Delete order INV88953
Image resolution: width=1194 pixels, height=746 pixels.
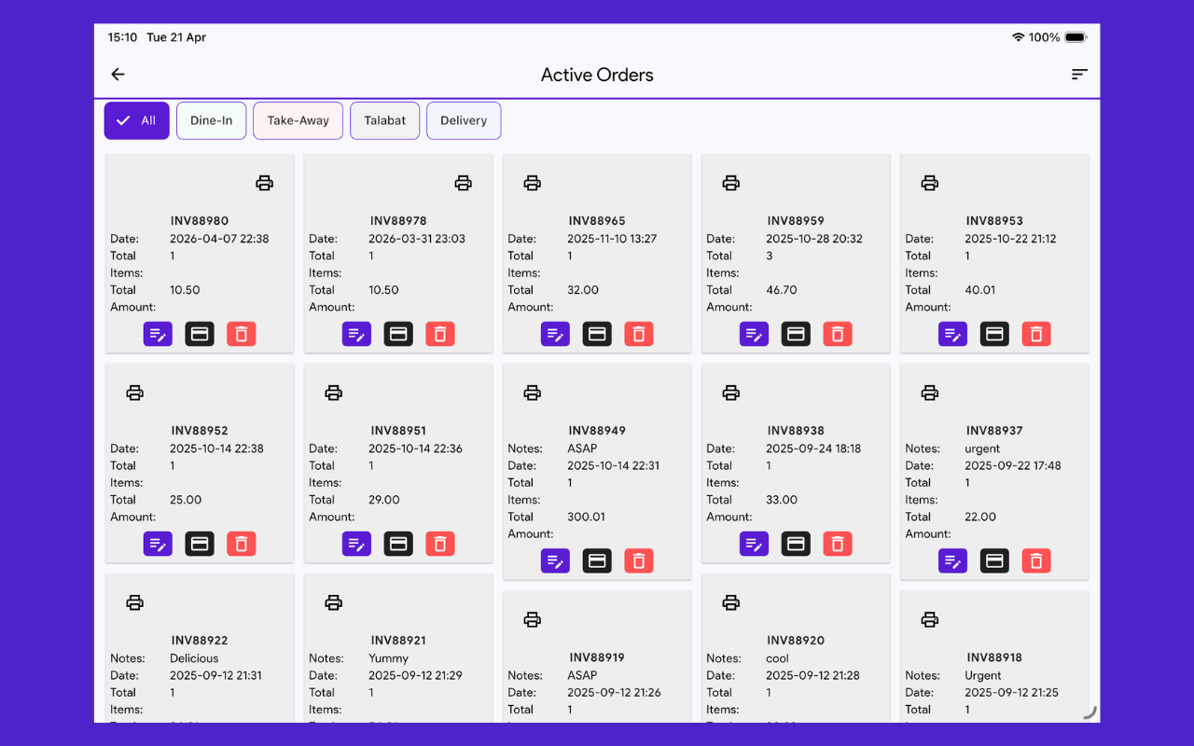click(1036, 334)
